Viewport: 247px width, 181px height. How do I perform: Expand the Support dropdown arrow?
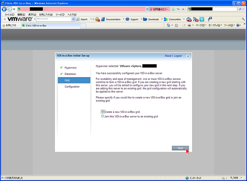pyautogui.click(x=141, y=19)
